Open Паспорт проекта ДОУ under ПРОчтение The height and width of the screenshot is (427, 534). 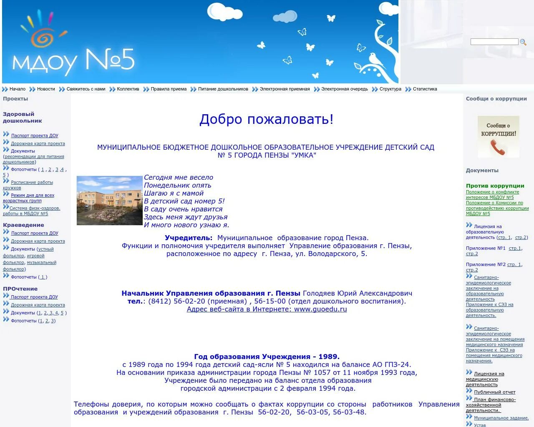tap(35, 297)
